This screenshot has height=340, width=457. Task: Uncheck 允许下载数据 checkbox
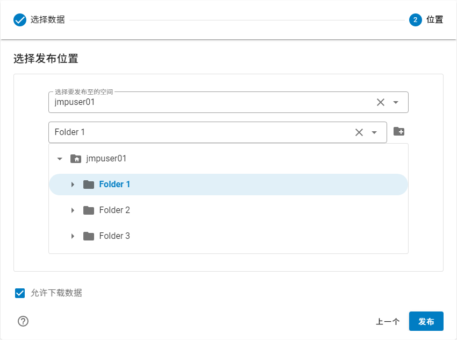pos(20,293)
